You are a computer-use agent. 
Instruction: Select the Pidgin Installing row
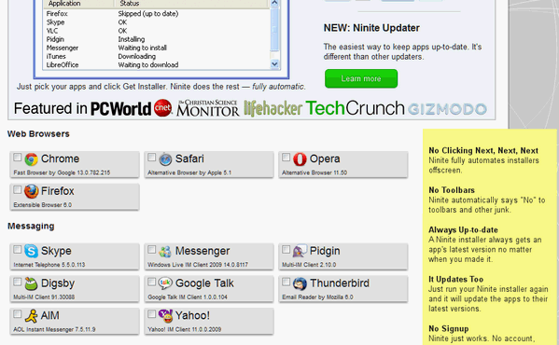tap(157, 39)
